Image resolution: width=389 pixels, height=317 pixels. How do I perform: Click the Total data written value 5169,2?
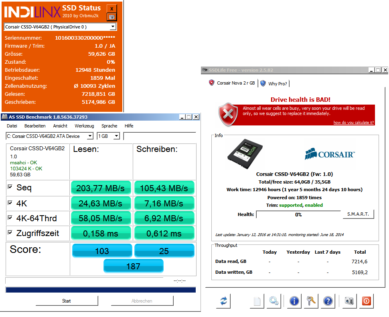(x=360, y=273)
